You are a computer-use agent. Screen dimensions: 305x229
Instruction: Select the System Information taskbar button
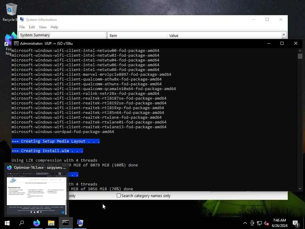80,223
